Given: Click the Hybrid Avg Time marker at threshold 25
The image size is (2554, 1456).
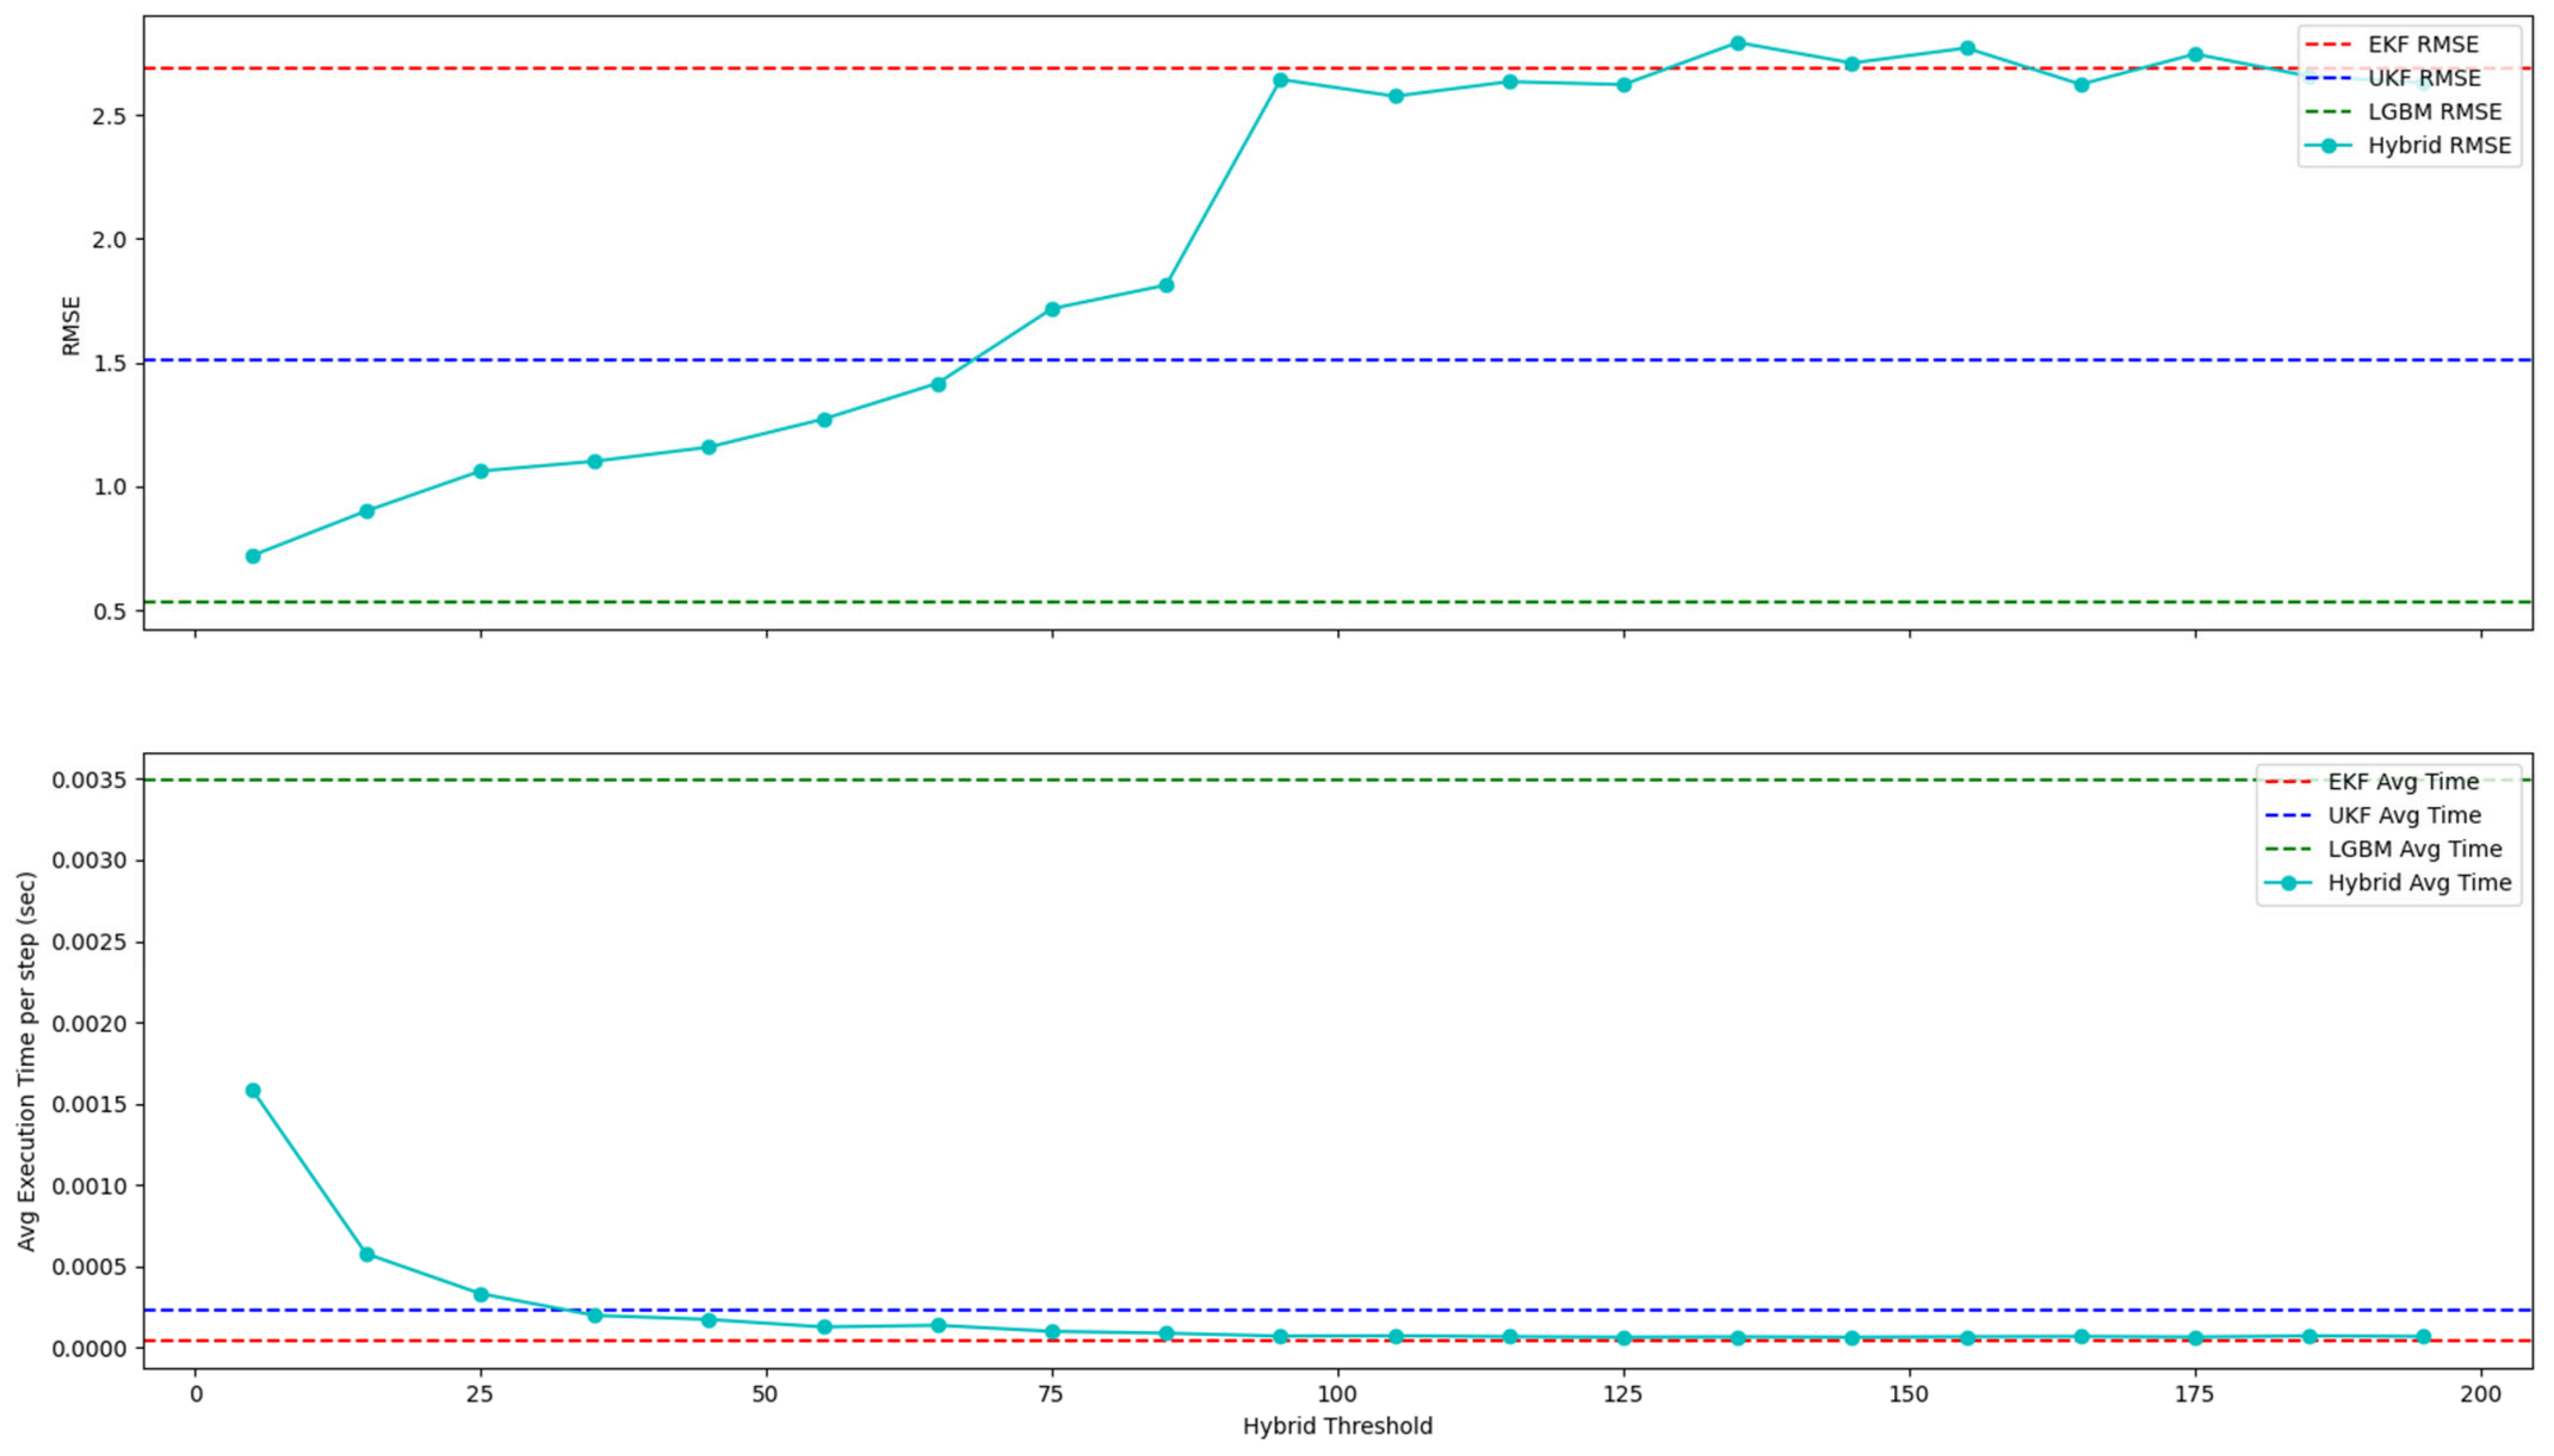Looking at the screenshot, I should pyautogui.click(x=481, y=1294).
